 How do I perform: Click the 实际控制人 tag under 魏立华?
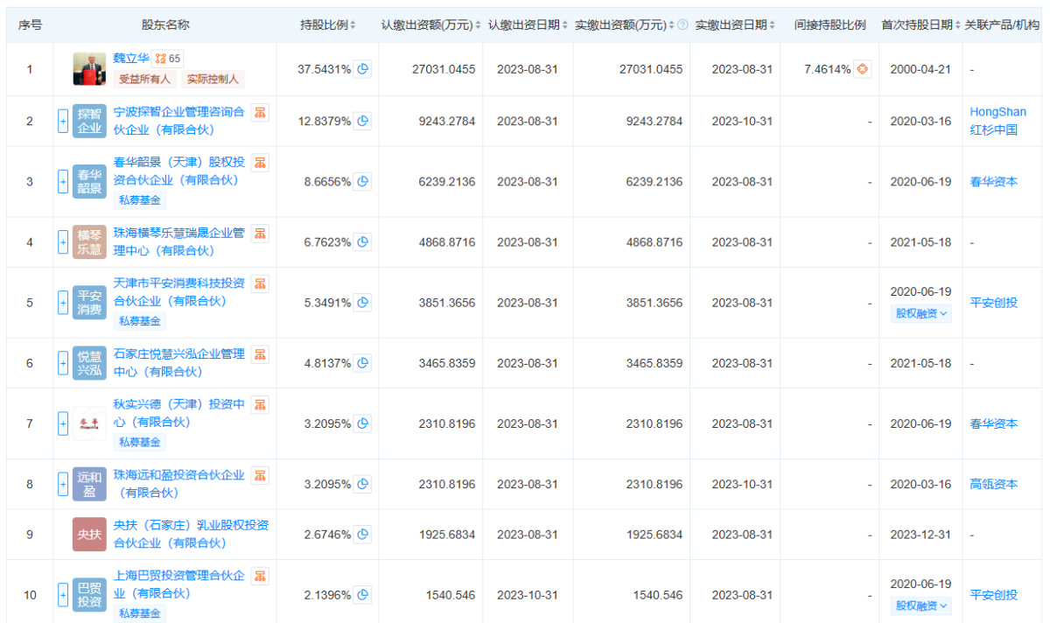coord(213,79)
